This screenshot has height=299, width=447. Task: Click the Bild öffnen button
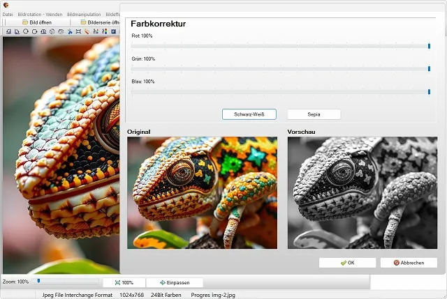pos(37,22)
